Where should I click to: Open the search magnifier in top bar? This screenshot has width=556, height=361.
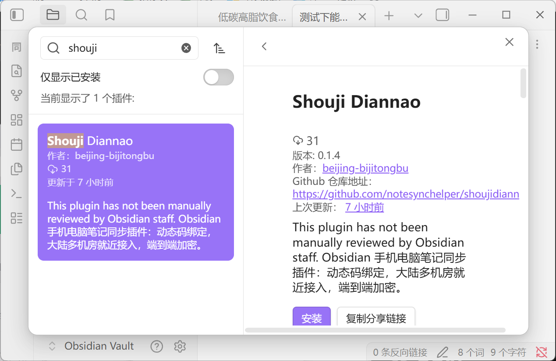point(81,15)
